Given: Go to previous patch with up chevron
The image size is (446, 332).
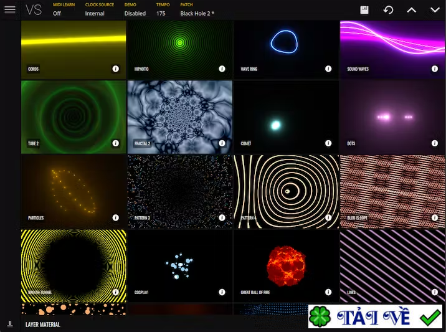Looking at the screenshot, I should point(411,10).
